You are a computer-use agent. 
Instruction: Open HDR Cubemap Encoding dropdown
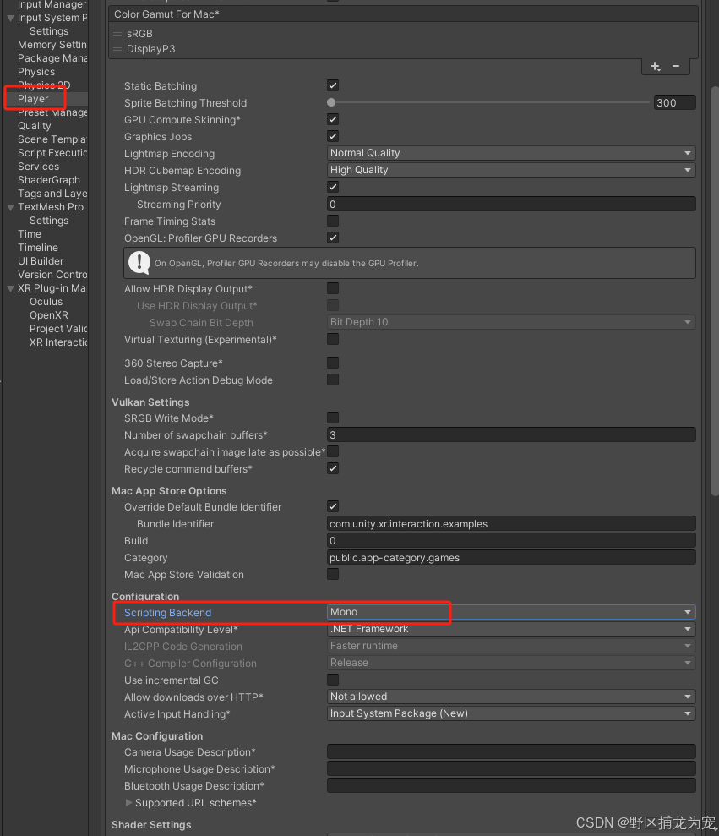(511, 170)
